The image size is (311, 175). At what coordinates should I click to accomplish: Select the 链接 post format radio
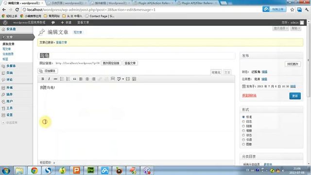[243, 126]
